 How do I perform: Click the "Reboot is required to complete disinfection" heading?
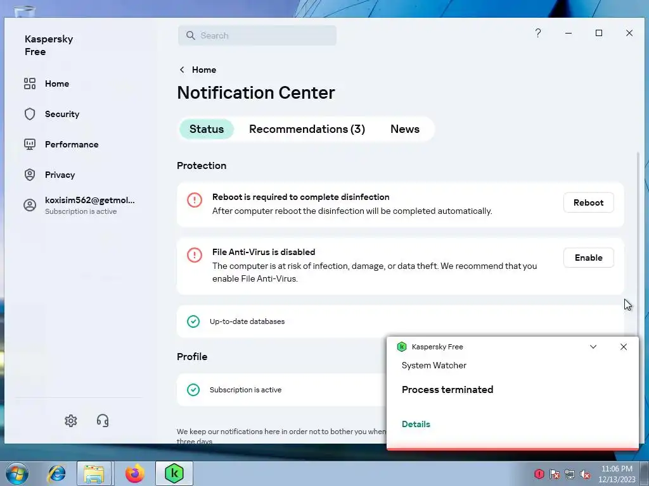pos(301,197)
